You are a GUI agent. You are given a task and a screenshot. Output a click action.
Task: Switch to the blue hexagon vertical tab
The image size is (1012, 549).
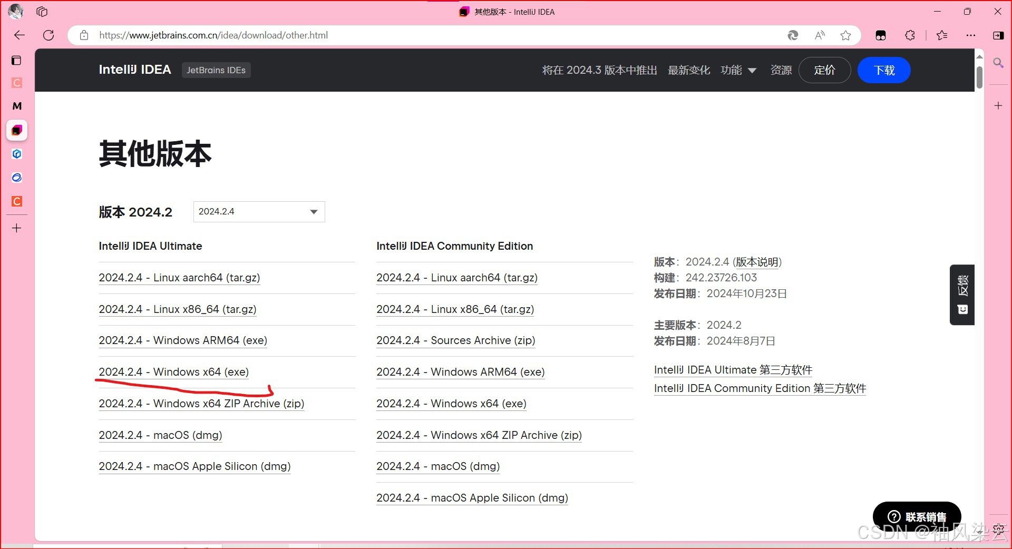tap(17, 154)
